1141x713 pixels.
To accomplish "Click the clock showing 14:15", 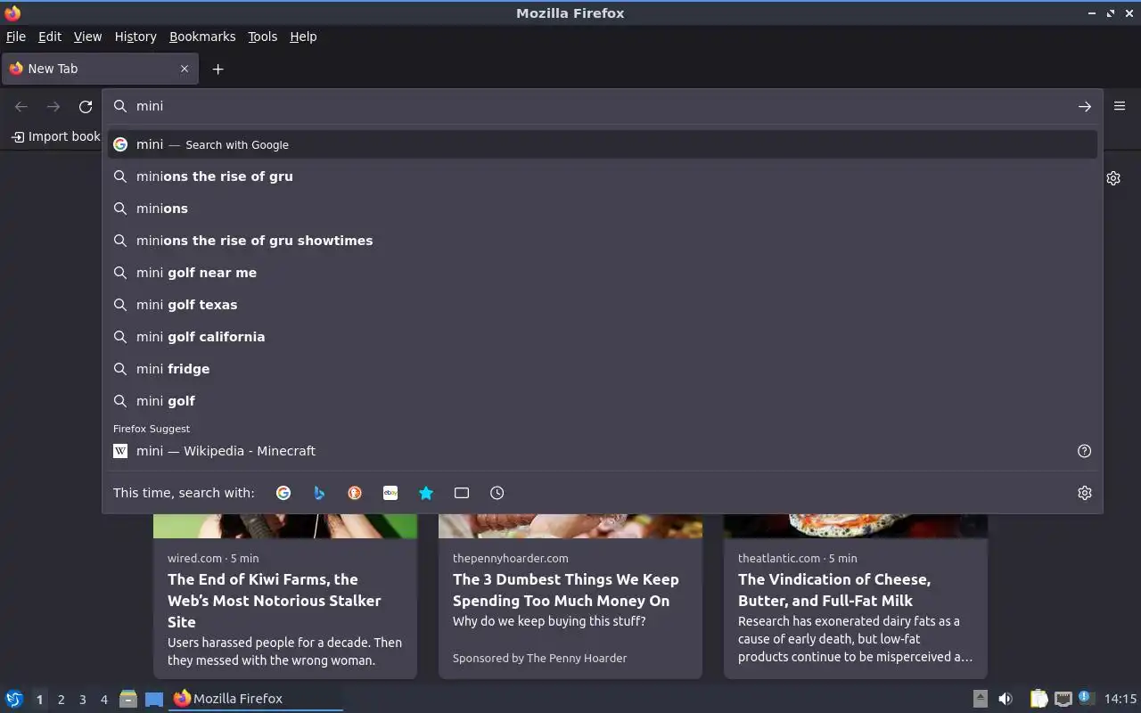I will point(1120,699).
